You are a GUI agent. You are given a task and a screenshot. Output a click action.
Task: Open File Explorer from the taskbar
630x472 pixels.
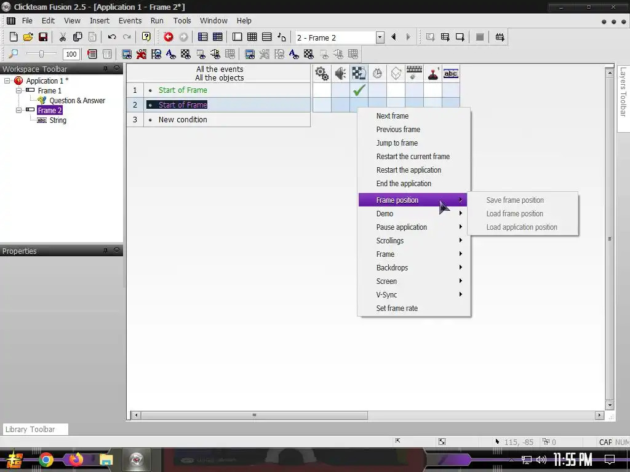[106, 460]
